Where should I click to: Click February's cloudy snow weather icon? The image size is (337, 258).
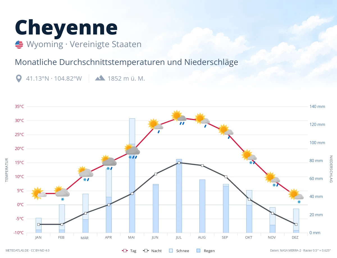pyautogui.click(x=62, y=193)
